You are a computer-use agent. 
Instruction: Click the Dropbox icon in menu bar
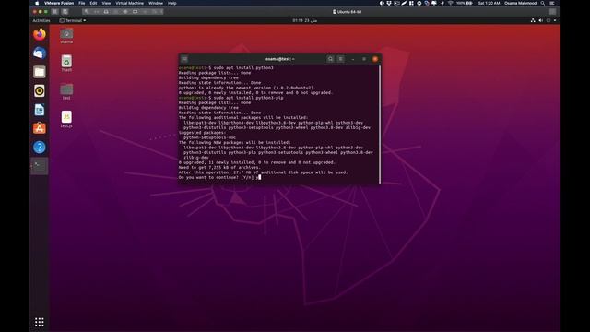point(389,3)
